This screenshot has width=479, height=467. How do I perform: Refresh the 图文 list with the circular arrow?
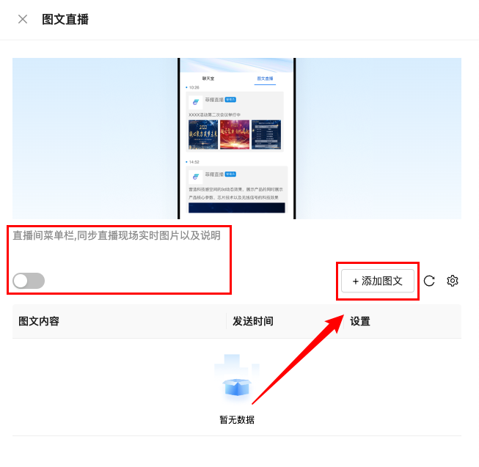pyautogui.click(x=429, y=281)
